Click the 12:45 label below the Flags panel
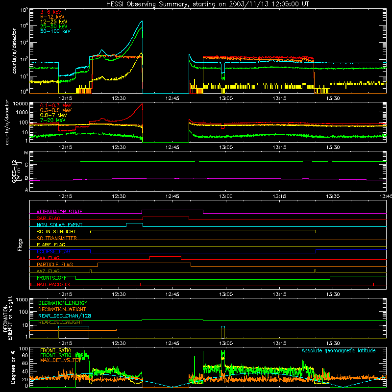The width and height of the screenshot is (392, 392). [172, 294]
